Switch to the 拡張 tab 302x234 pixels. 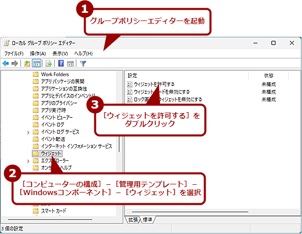pyautogui.click(x=133, y=220)
